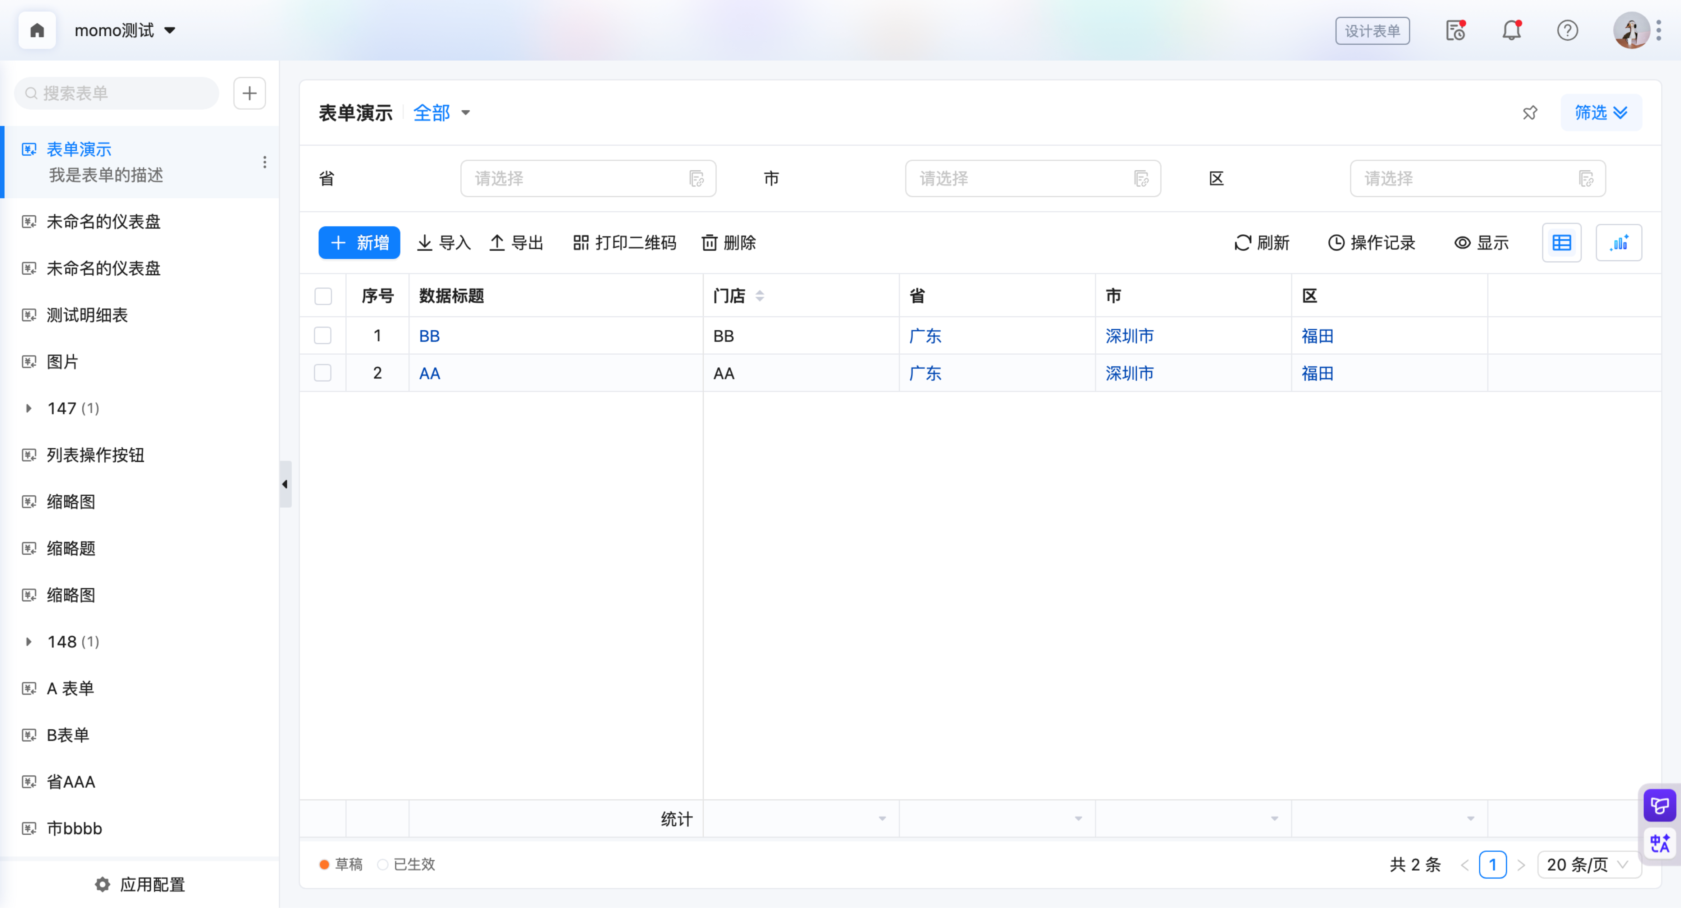This screenshot has width=1681, height=908.
Task: Open the notification bell
Action: click(x=1511, y=31)
